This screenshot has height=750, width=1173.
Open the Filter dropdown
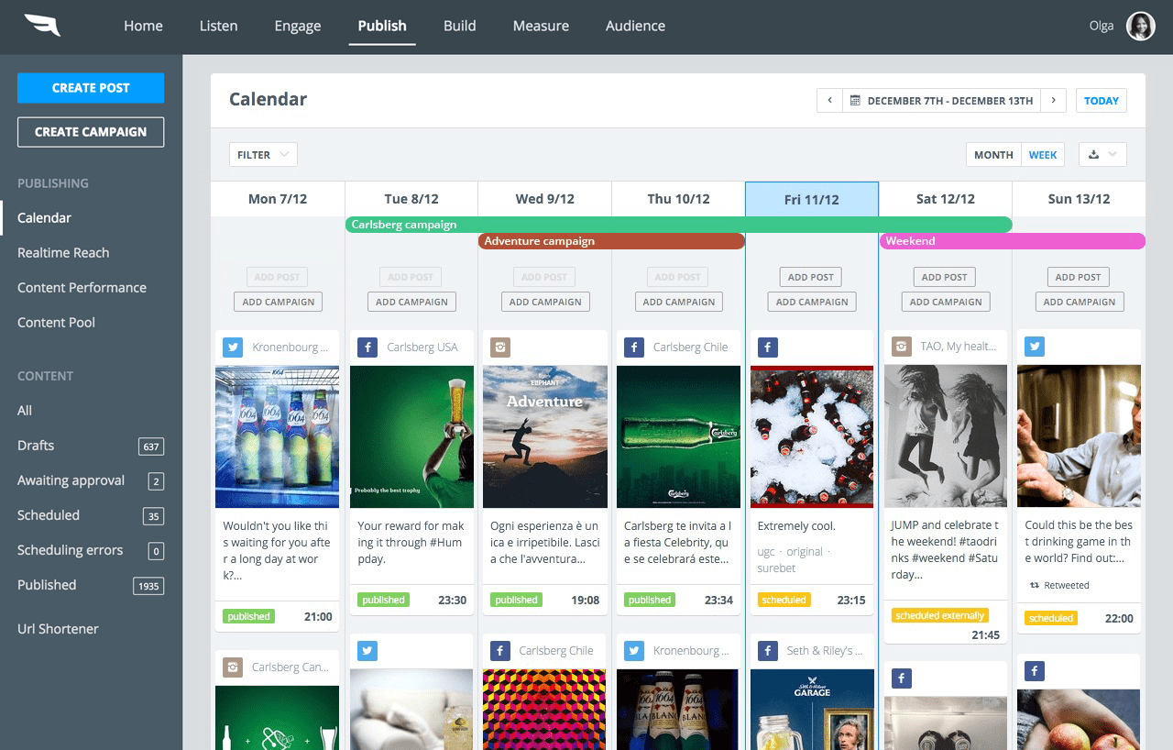click(263, 155)
